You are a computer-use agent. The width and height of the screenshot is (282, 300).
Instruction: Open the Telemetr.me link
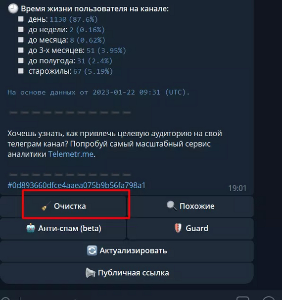coord(71,154)
